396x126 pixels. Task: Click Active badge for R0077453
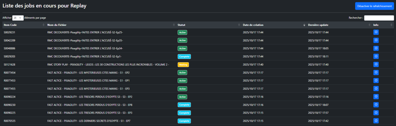coord(182,80)
